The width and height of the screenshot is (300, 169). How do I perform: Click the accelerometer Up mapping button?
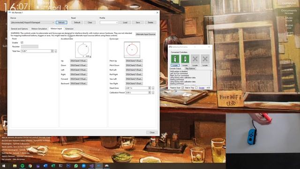(x=79, y=61)
